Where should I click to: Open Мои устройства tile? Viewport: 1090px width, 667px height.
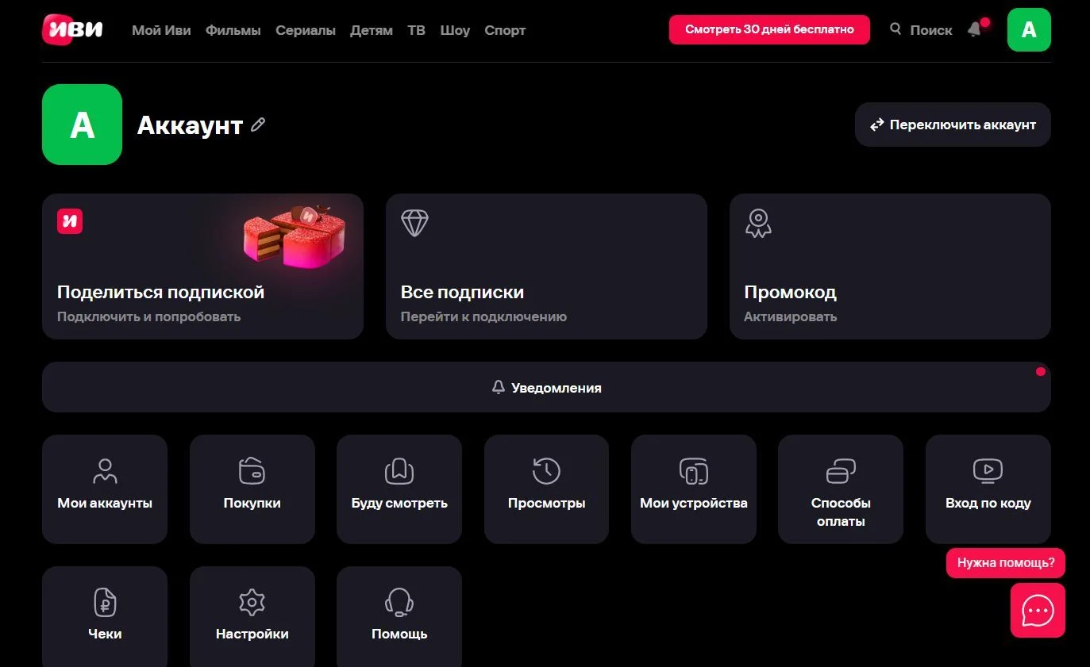click(694, 489)
